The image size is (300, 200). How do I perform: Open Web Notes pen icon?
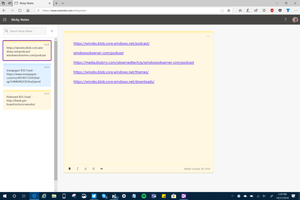coord(248,10)
